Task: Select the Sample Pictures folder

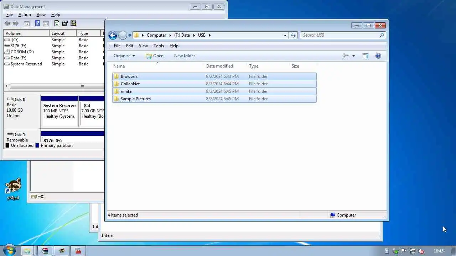Action: pyautogui.click(x=214, y=99)
